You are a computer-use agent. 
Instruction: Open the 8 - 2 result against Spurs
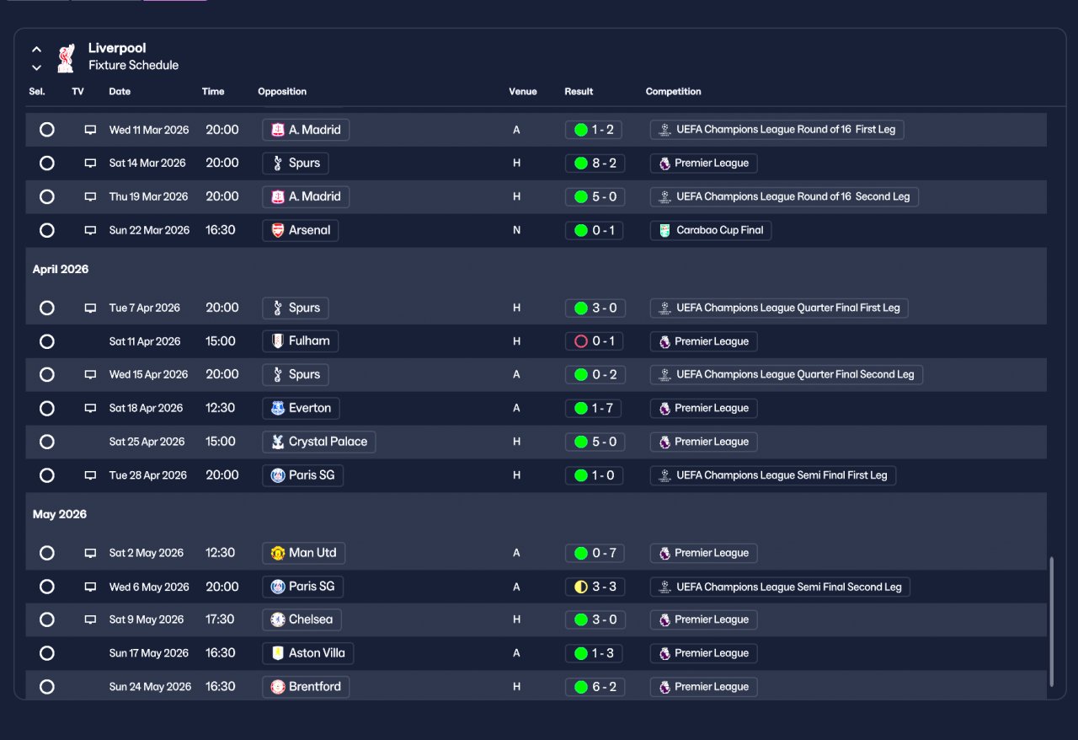coord(595,164)
